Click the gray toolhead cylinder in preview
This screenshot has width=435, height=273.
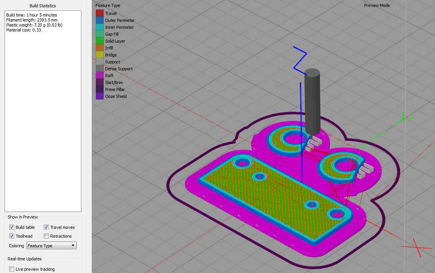pos(312,101)
